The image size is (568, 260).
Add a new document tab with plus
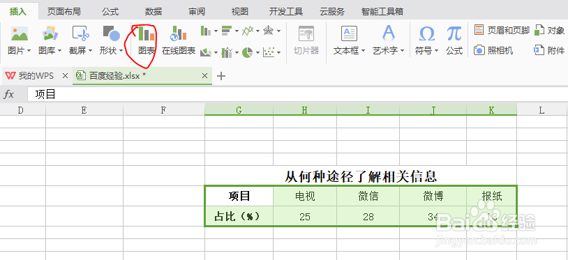[x=221, y=76]
